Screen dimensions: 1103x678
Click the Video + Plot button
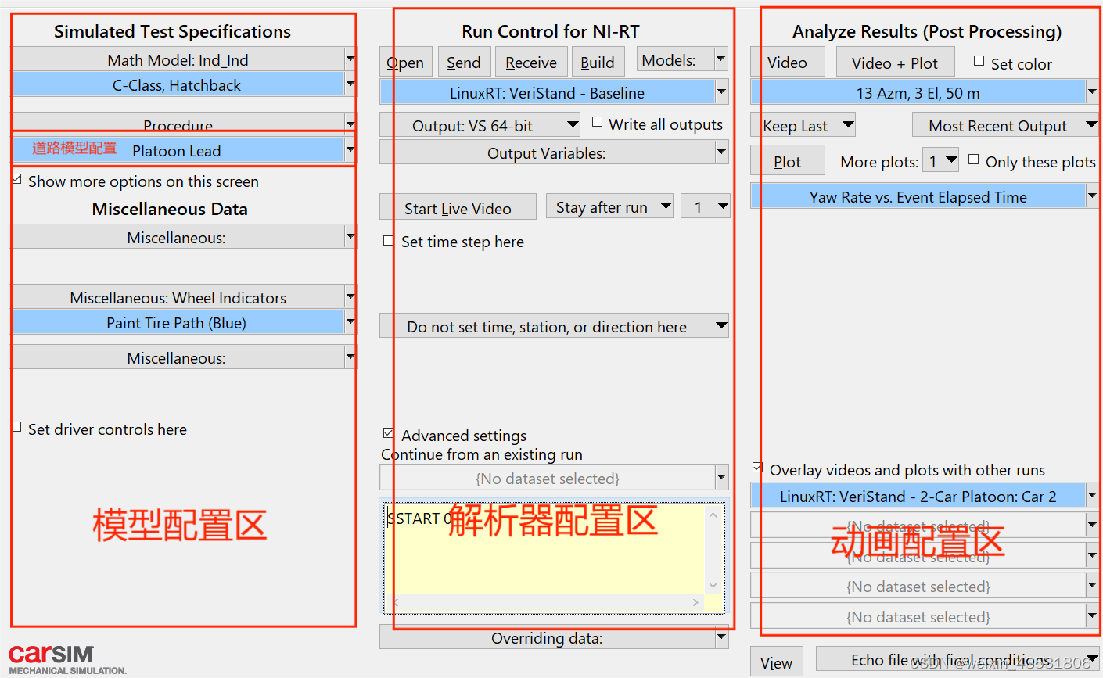coord(895,62)
